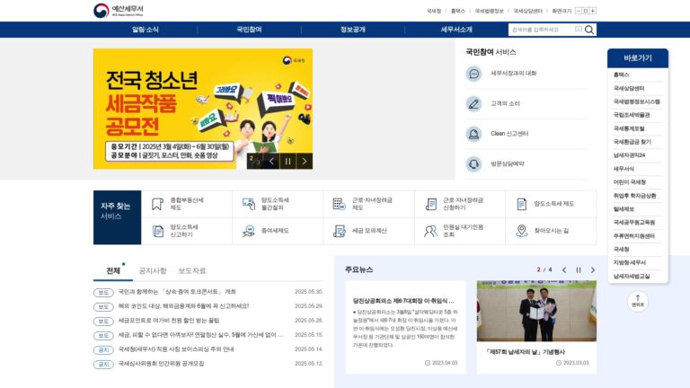Increase screen size with plus button

tap(593, 11)
